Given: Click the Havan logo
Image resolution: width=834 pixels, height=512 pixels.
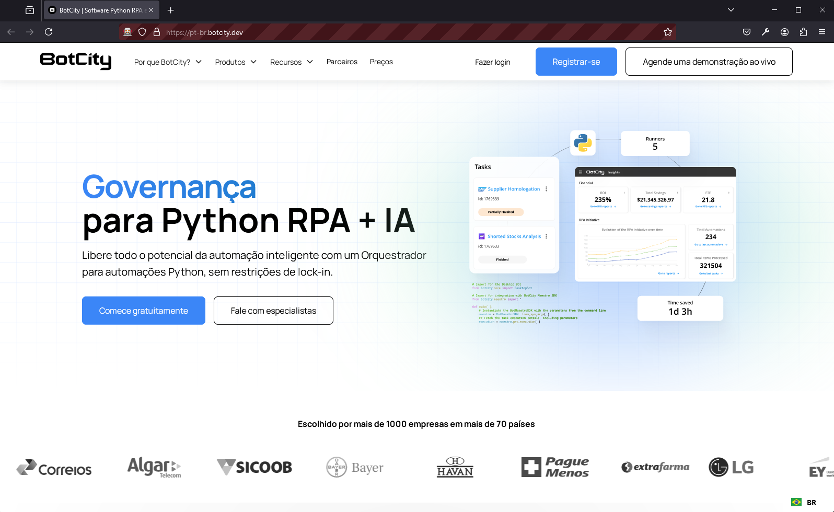Looking at the screenshot, I should pos(455,467).
